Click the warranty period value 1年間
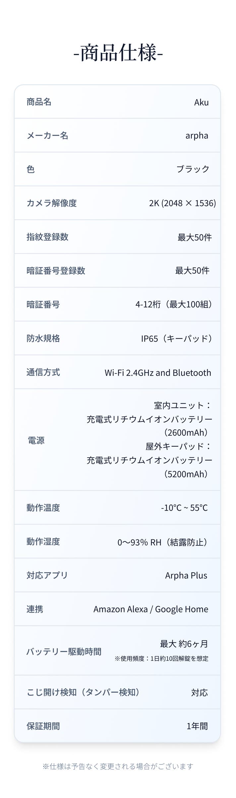This screenshot has height=798, width=236. click(x=197, y=726)
